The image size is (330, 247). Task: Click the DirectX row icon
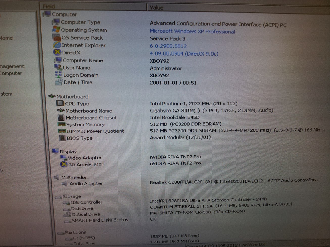click(57, 52)
